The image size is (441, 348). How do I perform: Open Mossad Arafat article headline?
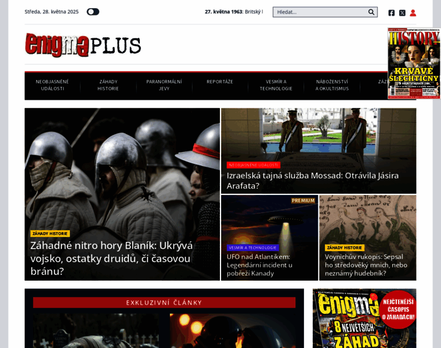click(x=312, y=181)
